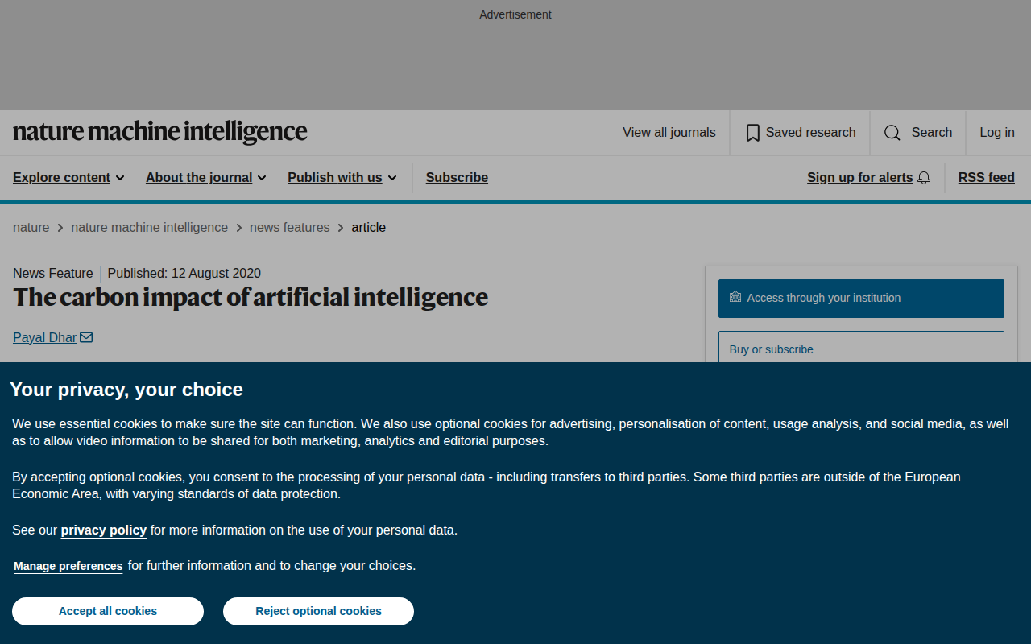Click the envelope icon next to Payal Dhar
The image size is (1031, 644).
[86, 337]
